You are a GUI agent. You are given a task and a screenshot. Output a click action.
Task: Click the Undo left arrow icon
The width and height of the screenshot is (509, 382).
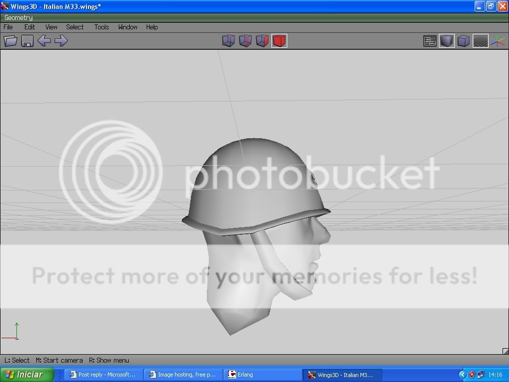coord(44,41)
